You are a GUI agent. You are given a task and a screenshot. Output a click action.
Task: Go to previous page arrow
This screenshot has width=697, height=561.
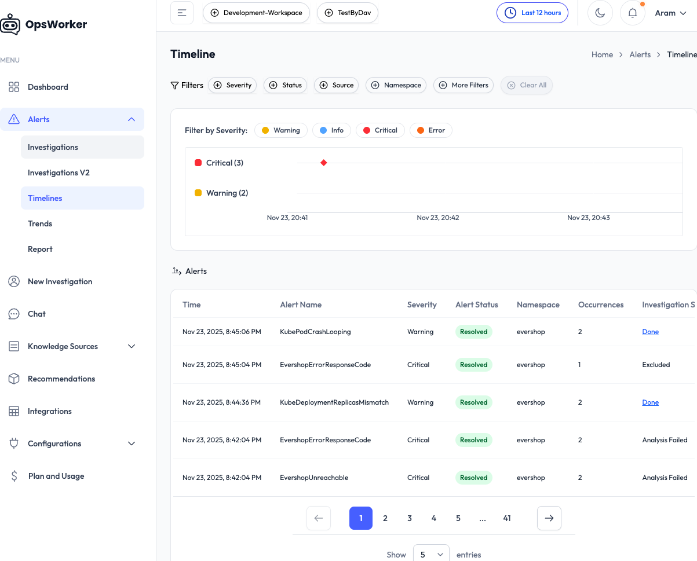pyautogui.click(x=319, y=518)
